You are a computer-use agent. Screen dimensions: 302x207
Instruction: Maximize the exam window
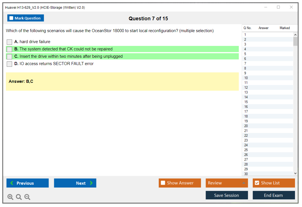(278, 7)
